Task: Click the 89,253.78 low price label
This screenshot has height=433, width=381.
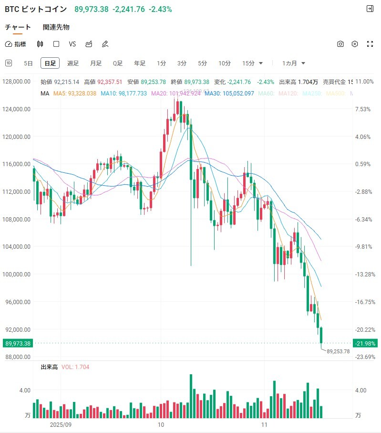Action: tap(338, 351)
